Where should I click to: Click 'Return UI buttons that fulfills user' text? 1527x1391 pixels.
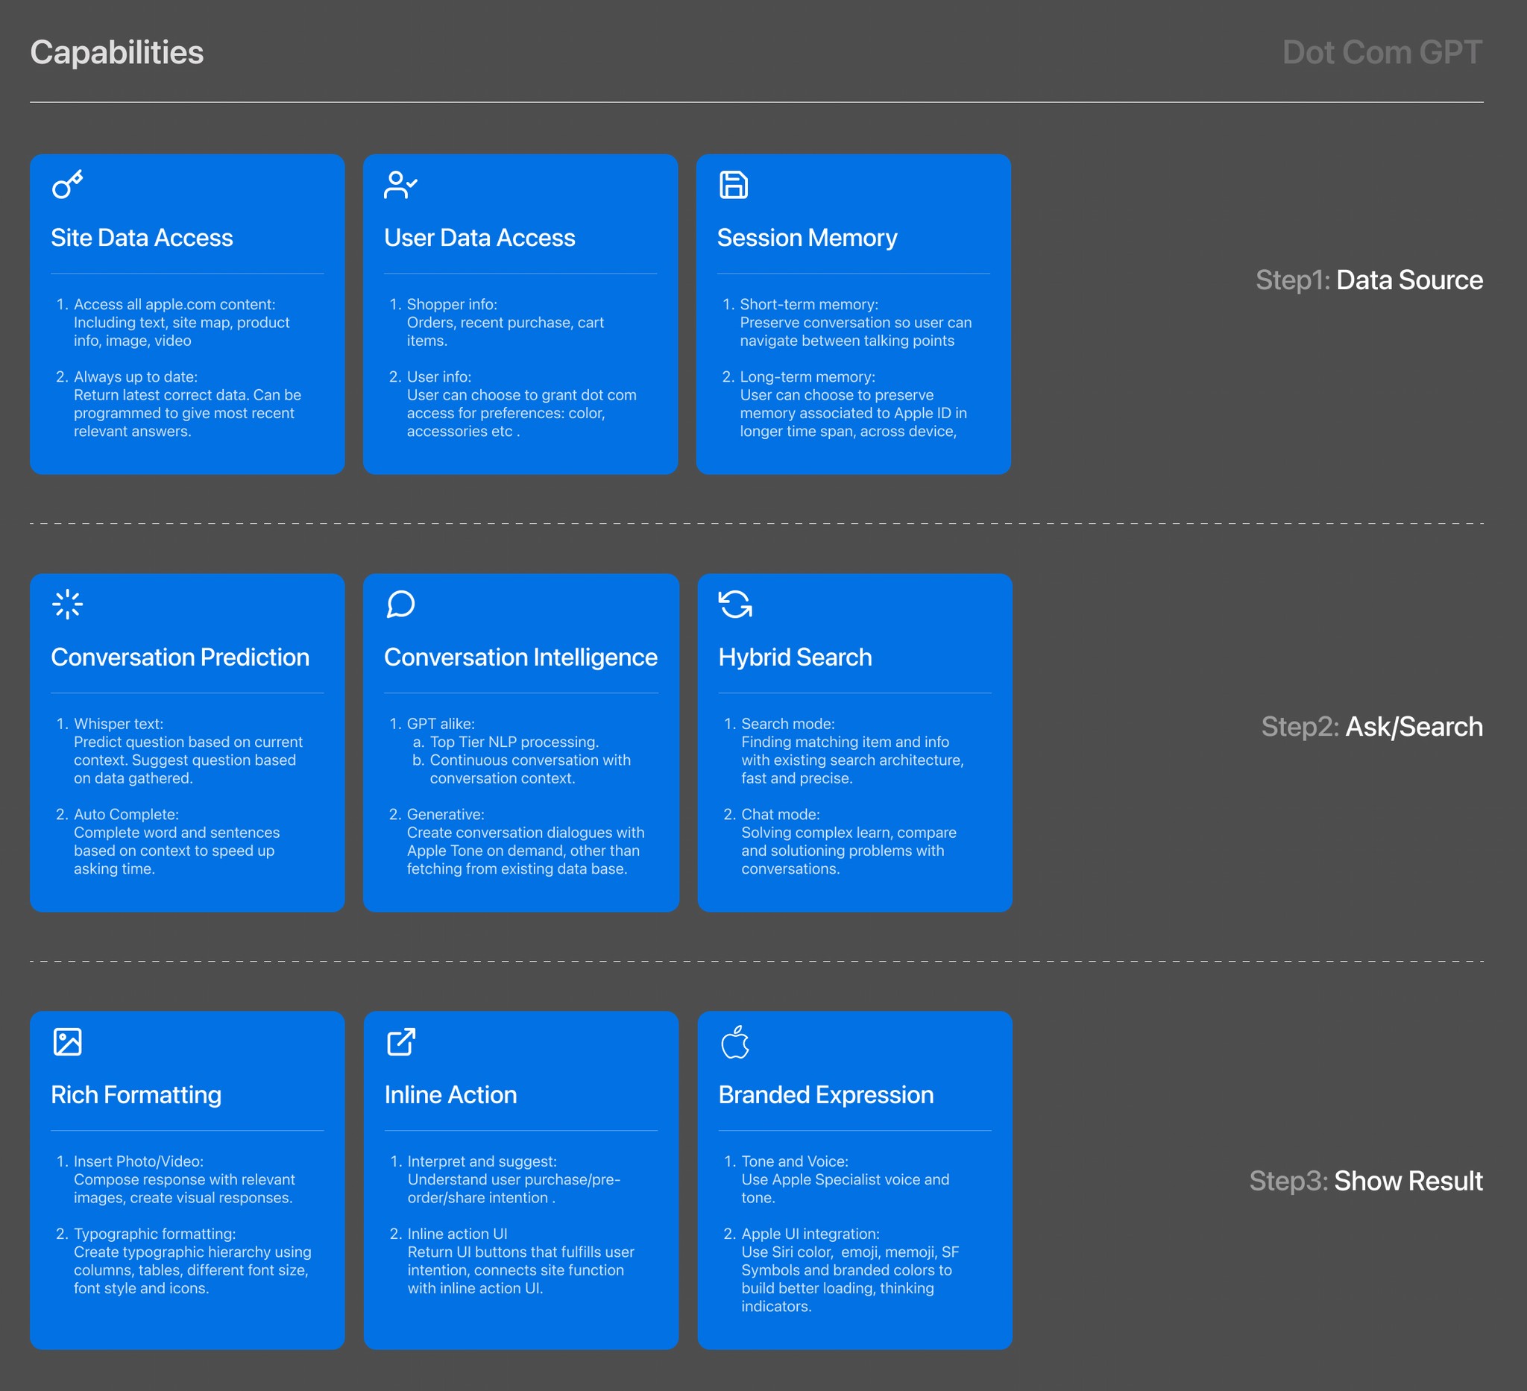click(521, 1252)
